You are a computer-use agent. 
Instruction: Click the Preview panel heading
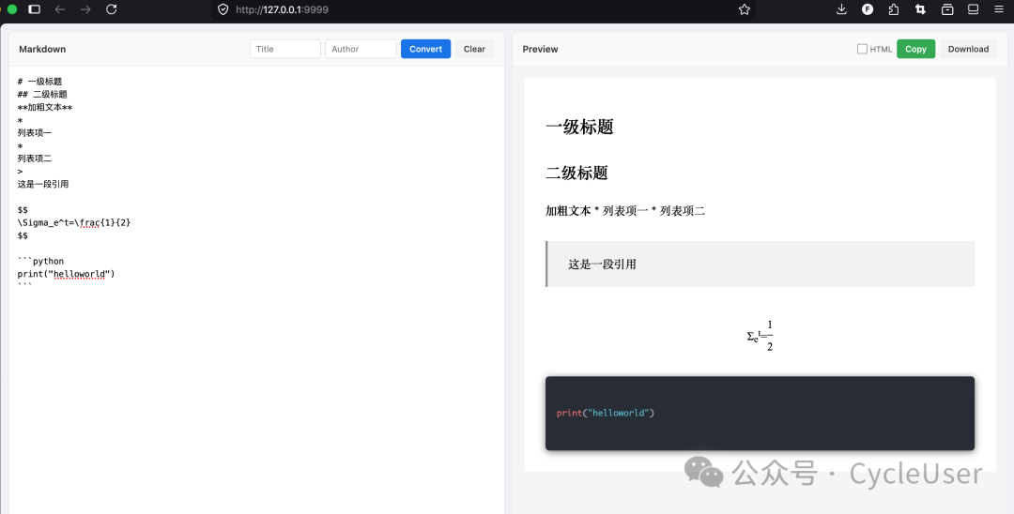[x=540, y=49]
